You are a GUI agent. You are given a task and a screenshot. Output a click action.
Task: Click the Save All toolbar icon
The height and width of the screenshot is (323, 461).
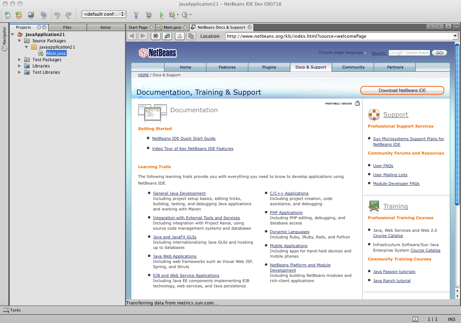(x=43, y=15)
